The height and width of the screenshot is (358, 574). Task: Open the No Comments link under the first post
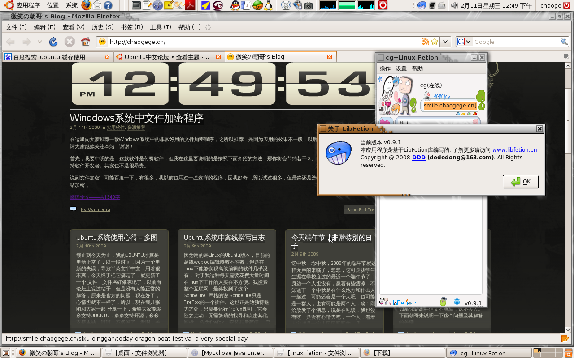[x=96, y=209]
